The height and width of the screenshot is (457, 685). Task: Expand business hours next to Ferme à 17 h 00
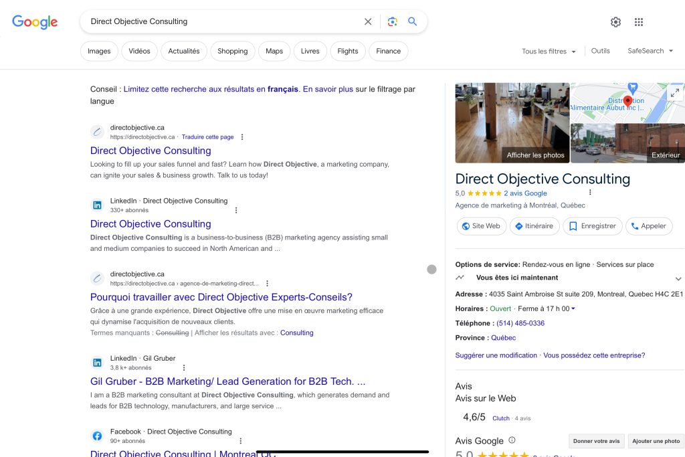click(573, 309)
